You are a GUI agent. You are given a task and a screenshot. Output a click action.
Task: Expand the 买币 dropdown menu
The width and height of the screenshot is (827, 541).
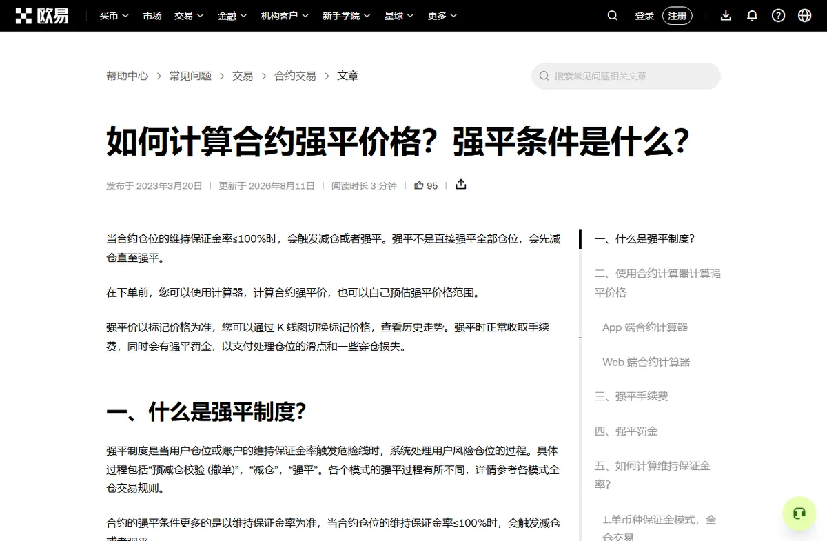tap(114, 16)
